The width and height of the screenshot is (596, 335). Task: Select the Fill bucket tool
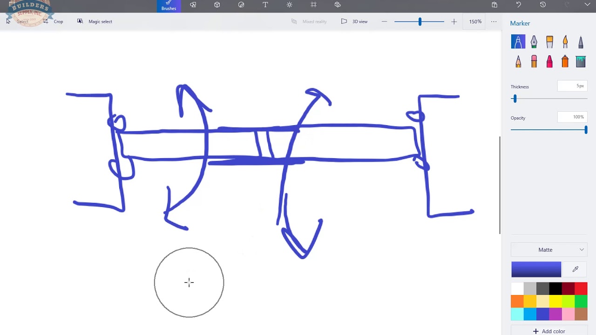pyautogui.click(x=581, y=61)
